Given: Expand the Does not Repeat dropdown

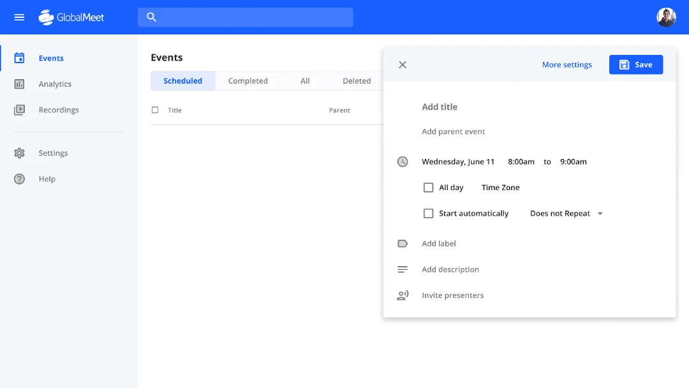Looking at the screenshot, I should 566,214.
